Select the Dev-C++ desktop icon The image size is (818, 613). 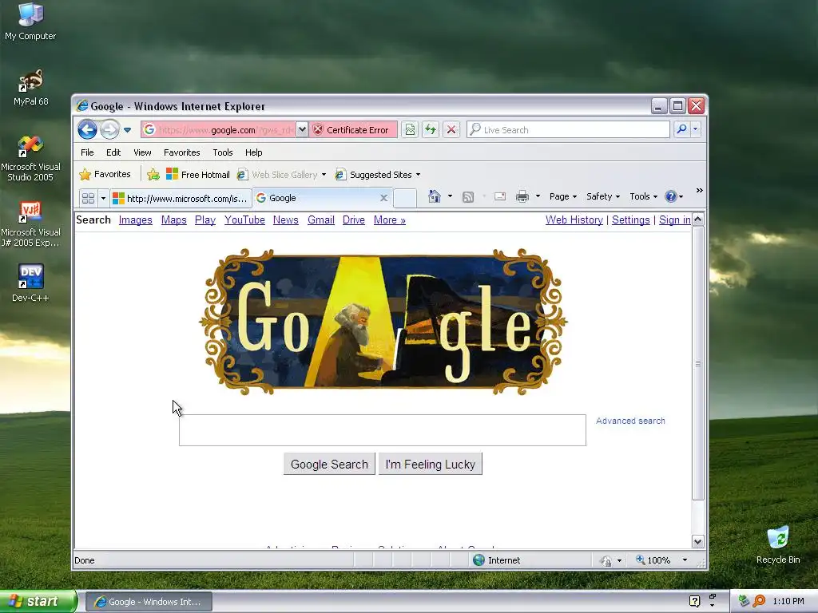pos(31,283)
